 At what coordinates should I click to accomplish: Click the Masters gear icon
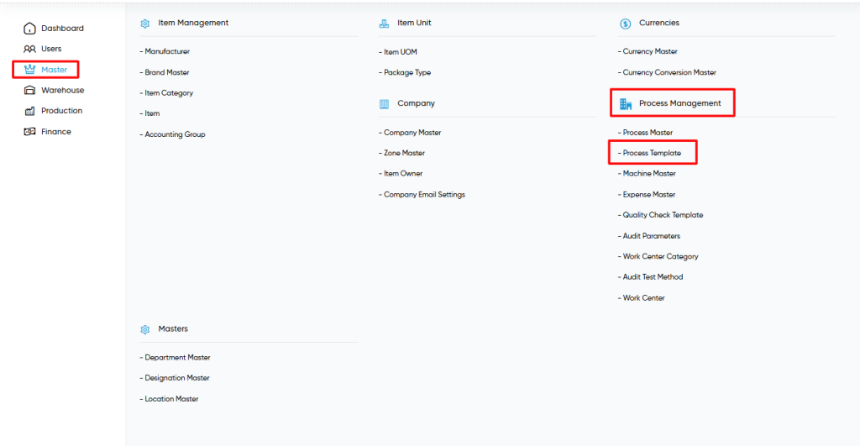[144, 330]
